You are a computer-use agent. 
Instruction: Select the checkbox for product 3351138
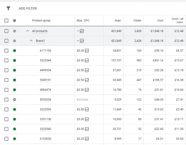click(x=7, y=119)
